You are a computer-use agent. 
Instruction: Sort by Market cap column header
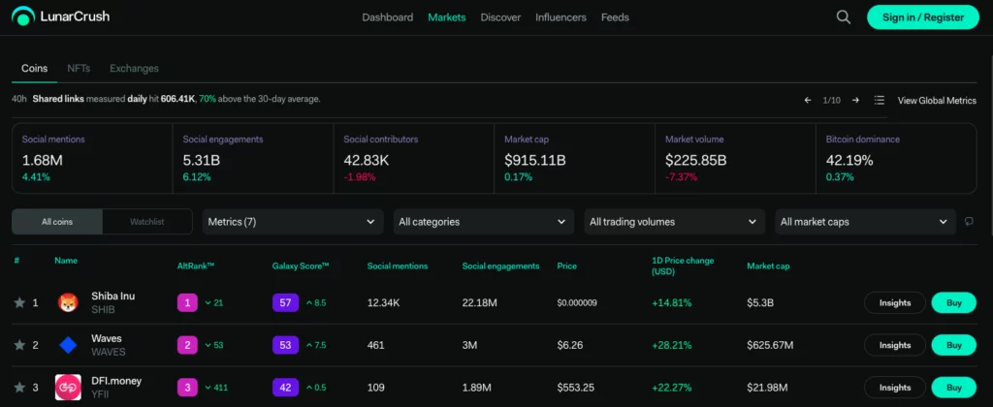pyautogui.click(x=768, y=266)
